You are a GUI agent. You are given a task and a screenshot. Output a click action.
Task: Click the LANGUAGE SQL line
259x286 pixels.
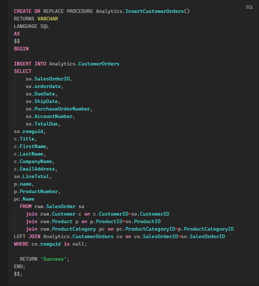31,26
